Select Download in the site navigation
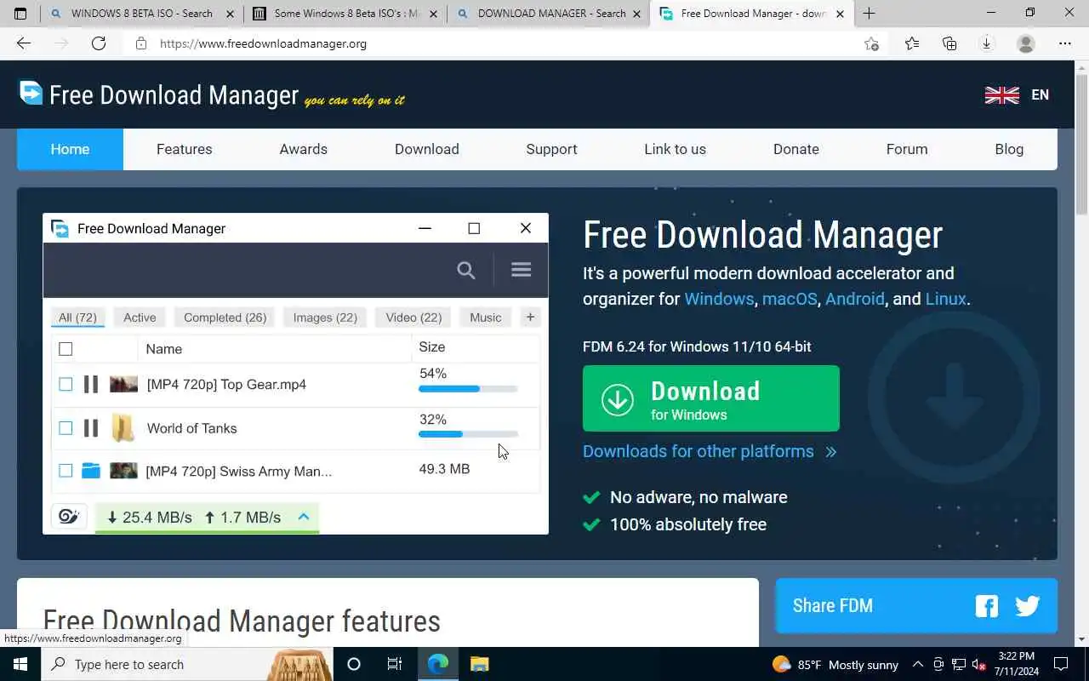Image resolution: width=1089 pixels, height=681 pixels. [x=427, y=149]
